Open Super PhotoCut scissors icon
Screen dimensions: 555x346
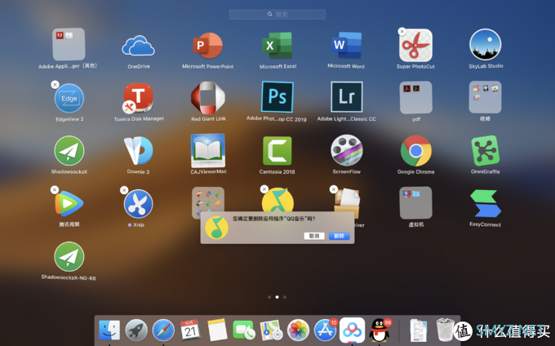(x=416, y=45)
